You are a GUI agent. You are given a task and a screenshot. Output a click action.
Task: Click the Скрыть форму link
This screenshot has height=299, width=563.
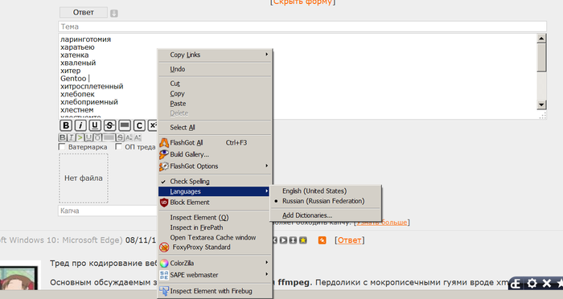point(303,2)
